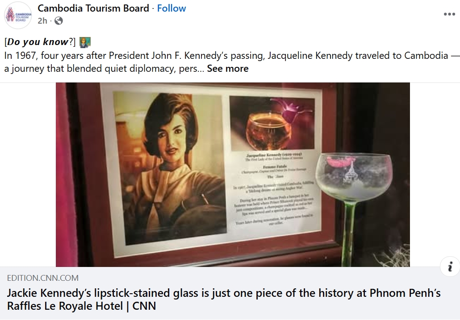Click the EDITION.CNN.COM source label
The height and width of the screenshot is (320, 460).
click(x=43, y=278)
